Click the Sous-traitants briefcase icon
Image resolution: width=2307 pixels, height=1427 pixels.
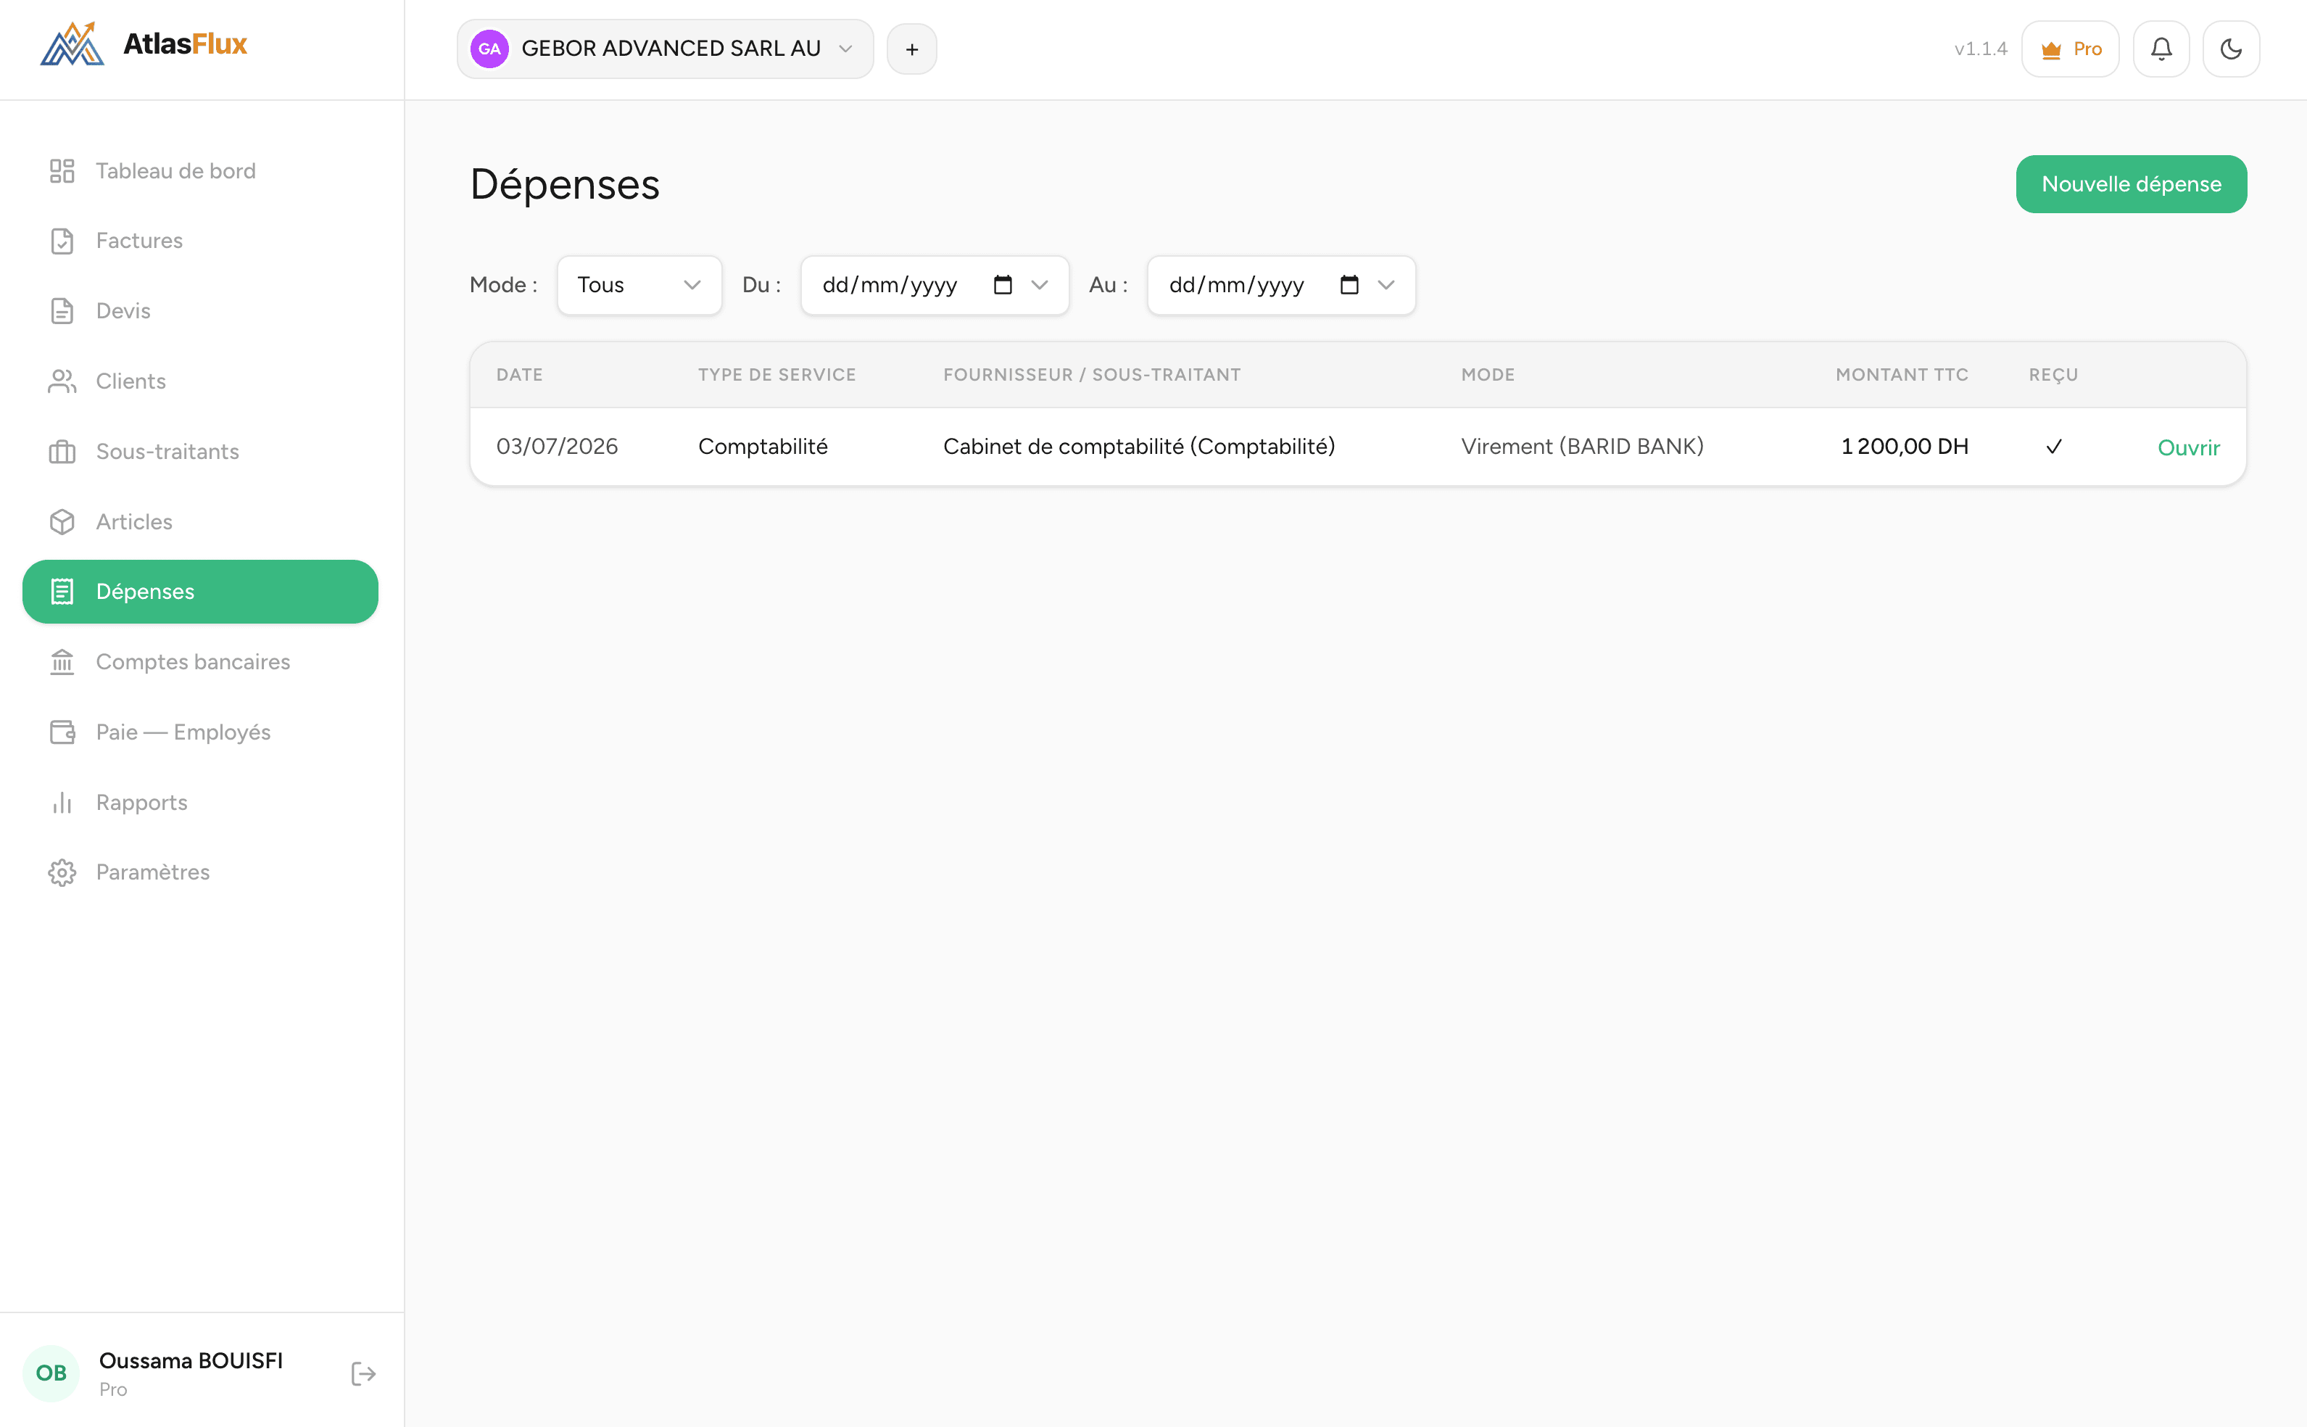tap(62, 451)
